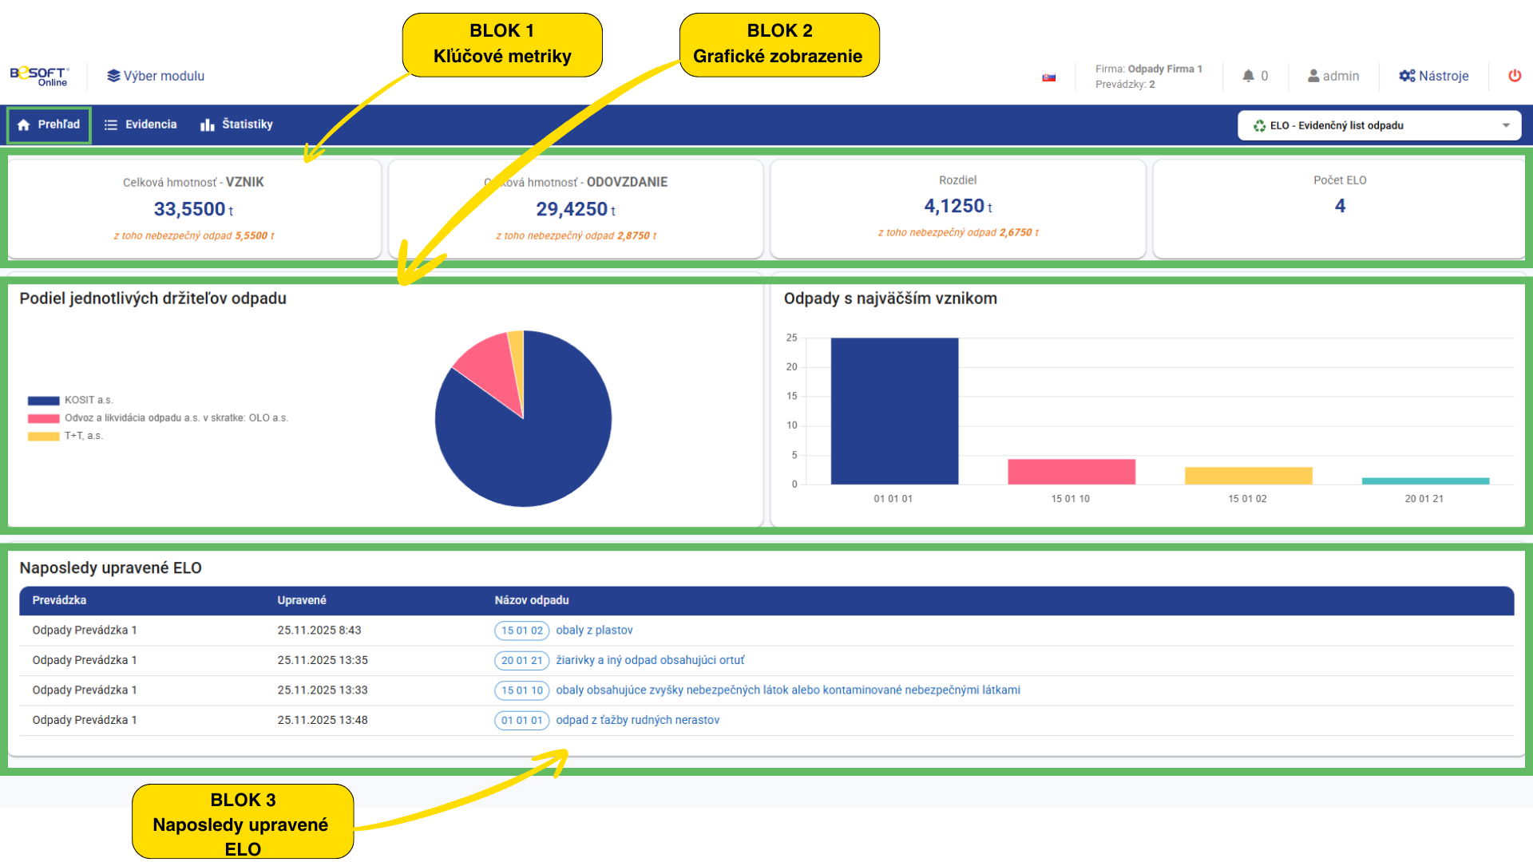Switch to the Štatistiky menu
The image size is (1533, 862).
[236, 125]
